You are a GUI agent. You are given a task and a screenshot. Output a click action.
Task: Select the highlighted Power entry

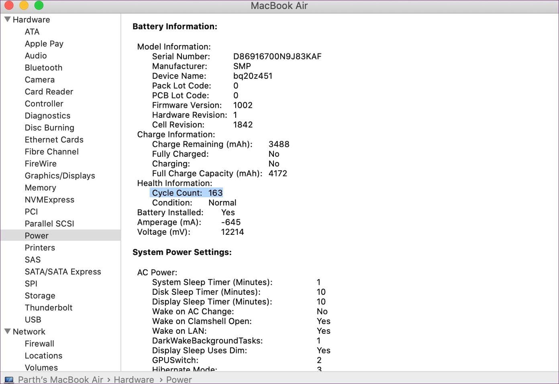(60, 235)
